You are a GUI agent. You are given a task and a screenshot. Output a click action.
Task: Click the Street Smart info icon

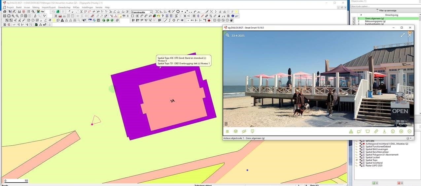pos(393,131)
